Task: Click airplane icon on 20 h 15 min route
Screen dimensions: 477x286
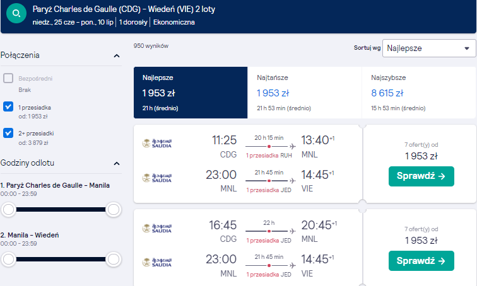Action: [x=293, y=147]
